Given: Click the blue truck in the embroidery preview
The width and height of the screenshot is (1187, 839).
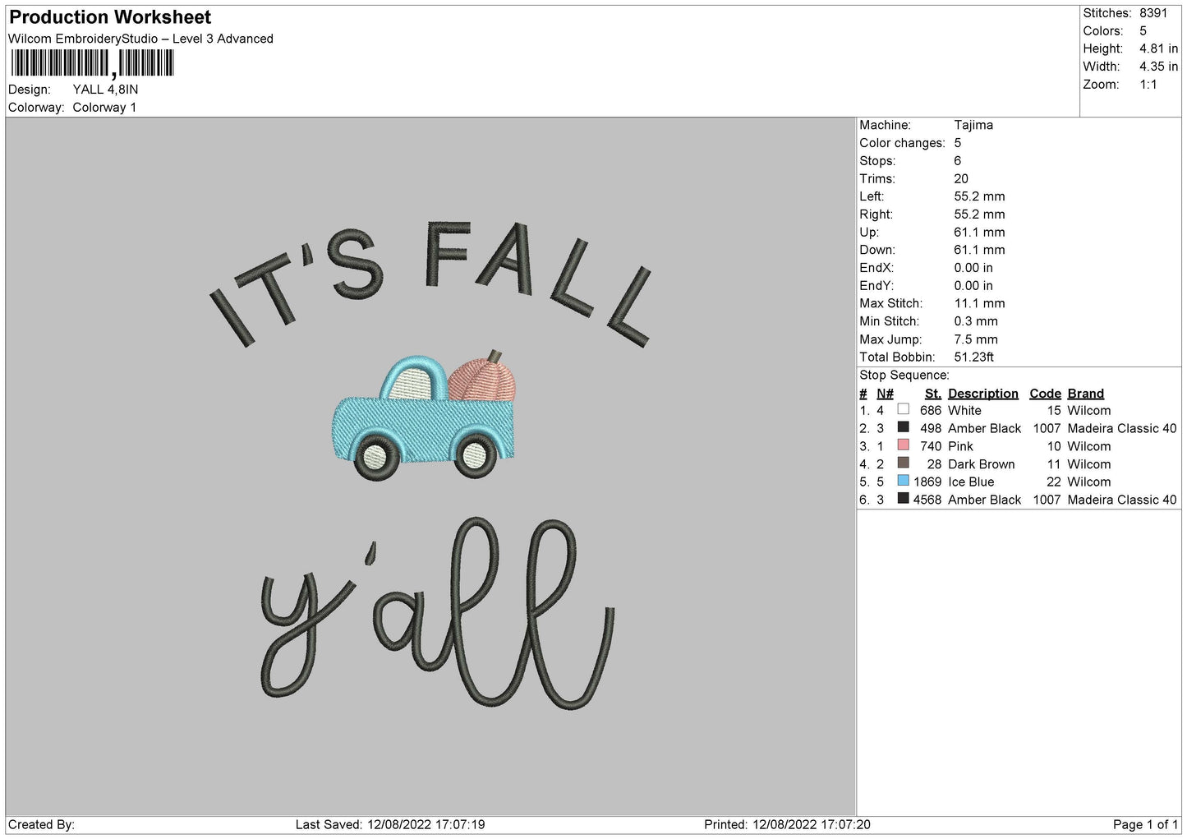Looking at the screenshot, I should click(x=424, y=417).
